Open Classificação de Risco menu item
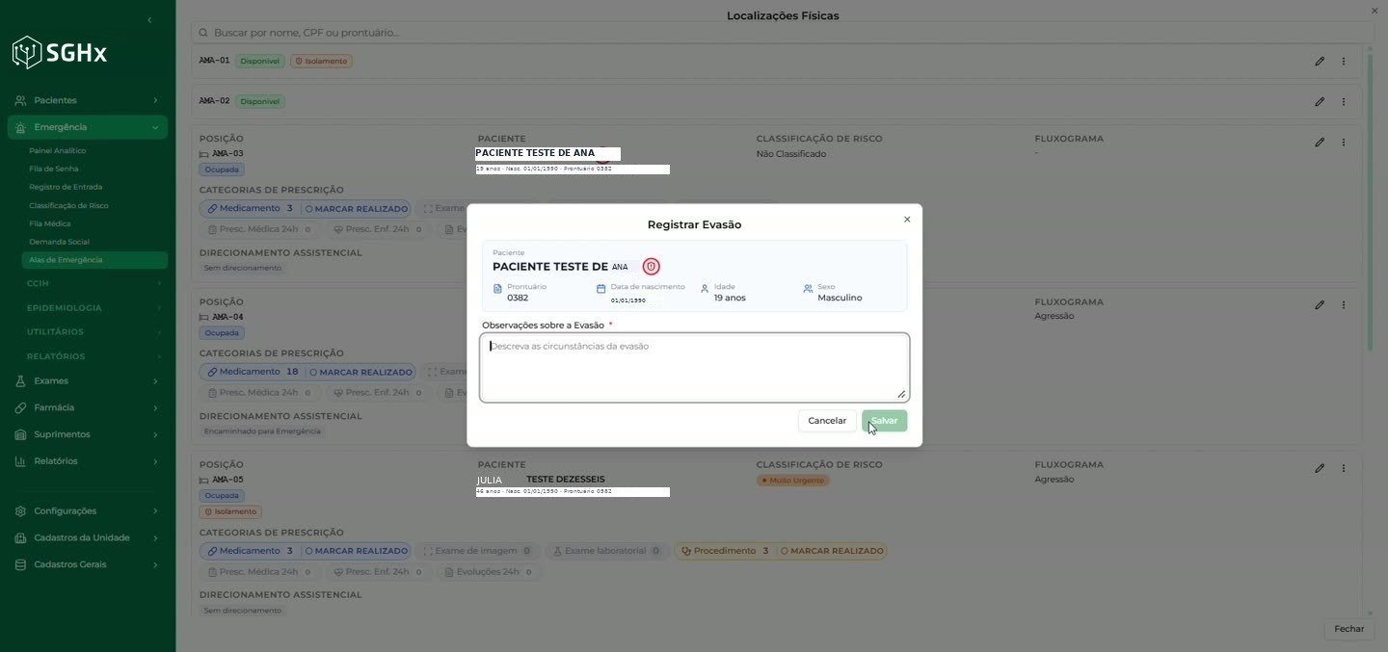Screen dimensions: 1388x652 click(68, 206)
